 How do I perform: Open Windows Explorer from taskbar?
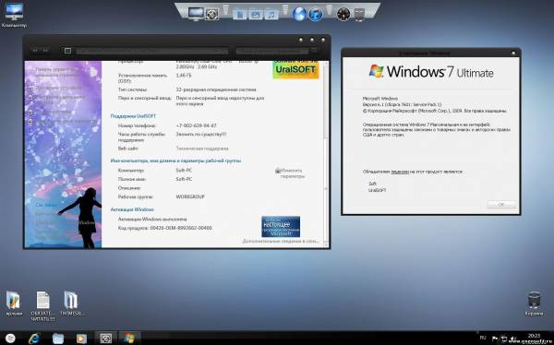[x=58, y=339]
